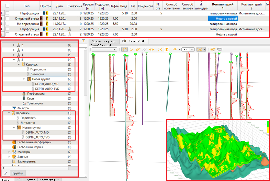Tick the checkbox for table row 1
Screen dimensions: 270x181
(8, 13)
